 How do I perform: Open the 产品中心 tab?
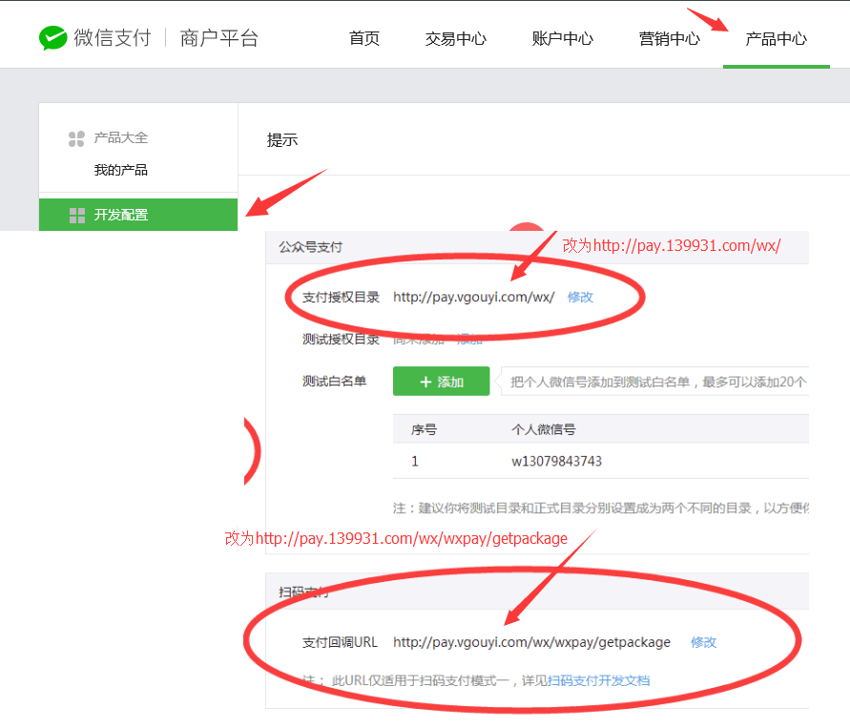pyautogui.click(x=776, y=39)
